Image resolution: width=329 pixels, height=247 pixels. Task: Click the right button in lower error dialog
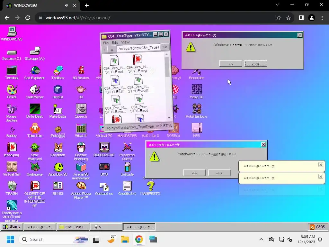pyautogui.click(x=219, y=173)
